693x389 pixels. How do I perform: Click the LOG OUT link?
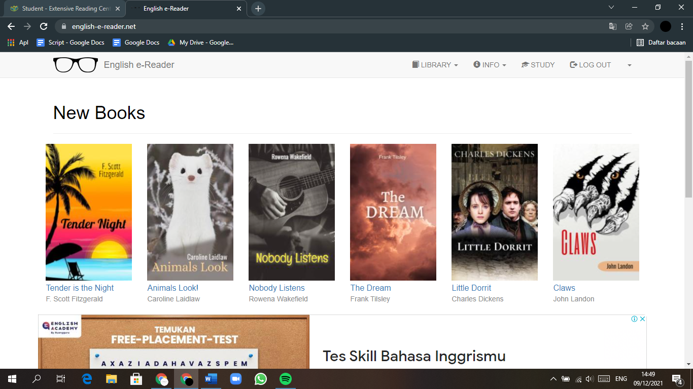point(591,65)
